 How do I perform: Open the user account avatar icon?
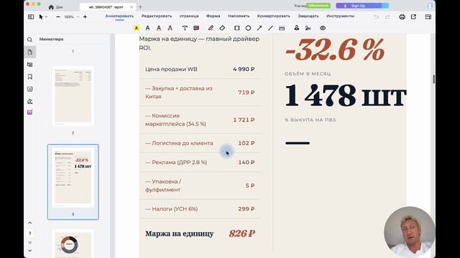pyautogui.click(x=430, y=6)
